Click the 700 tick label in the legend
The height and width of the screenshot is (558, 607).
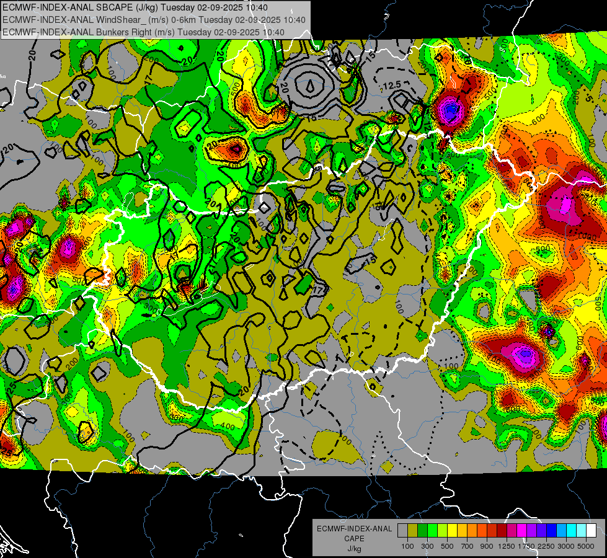[467, 546]
